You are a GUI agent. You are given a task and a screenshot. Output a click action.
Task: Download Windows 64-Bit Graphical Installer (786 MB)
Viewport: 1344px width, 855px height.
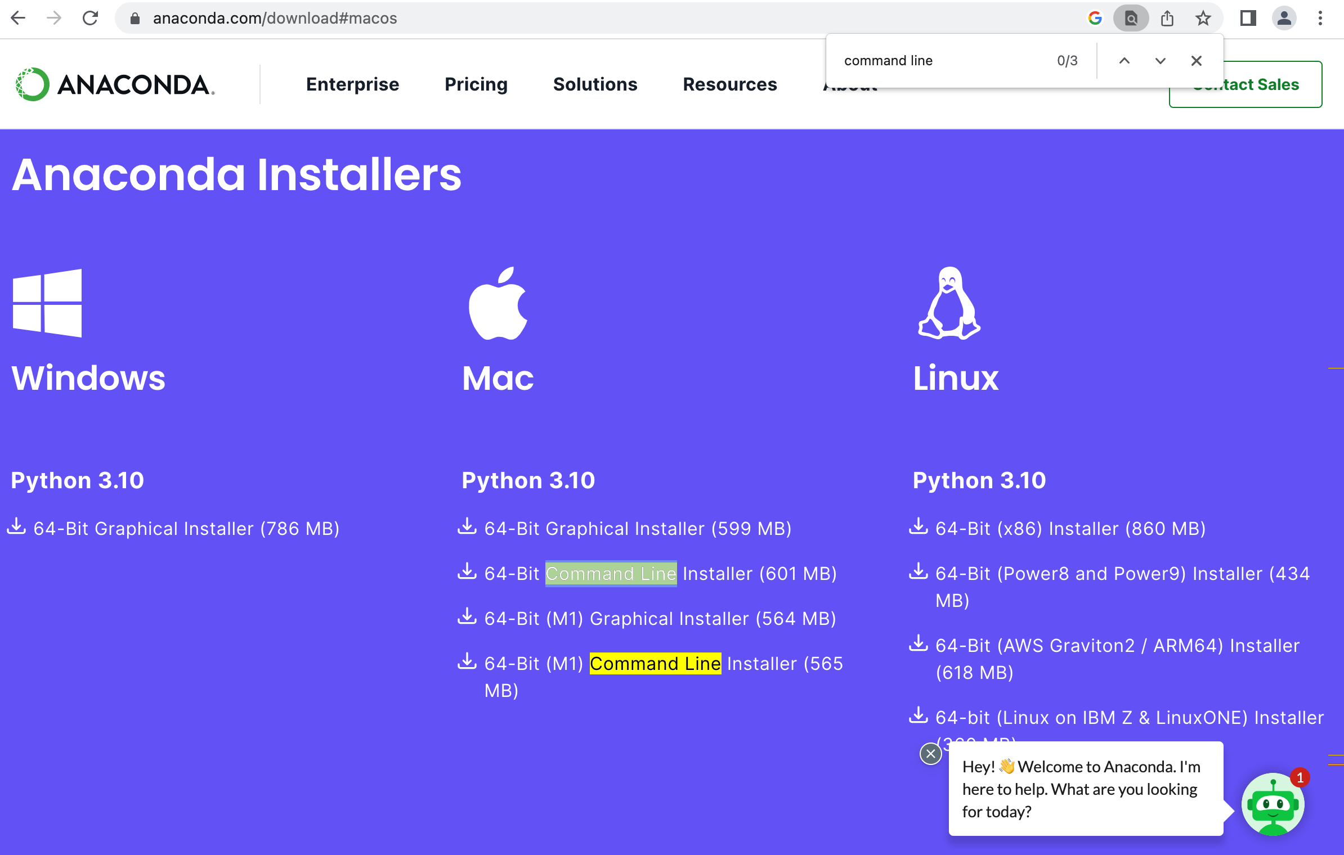point(186,529)
